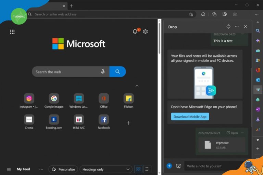Click the Share icon in the toolbar
Image resolution: width=263 pixels, height=175 pixels.
235,14
